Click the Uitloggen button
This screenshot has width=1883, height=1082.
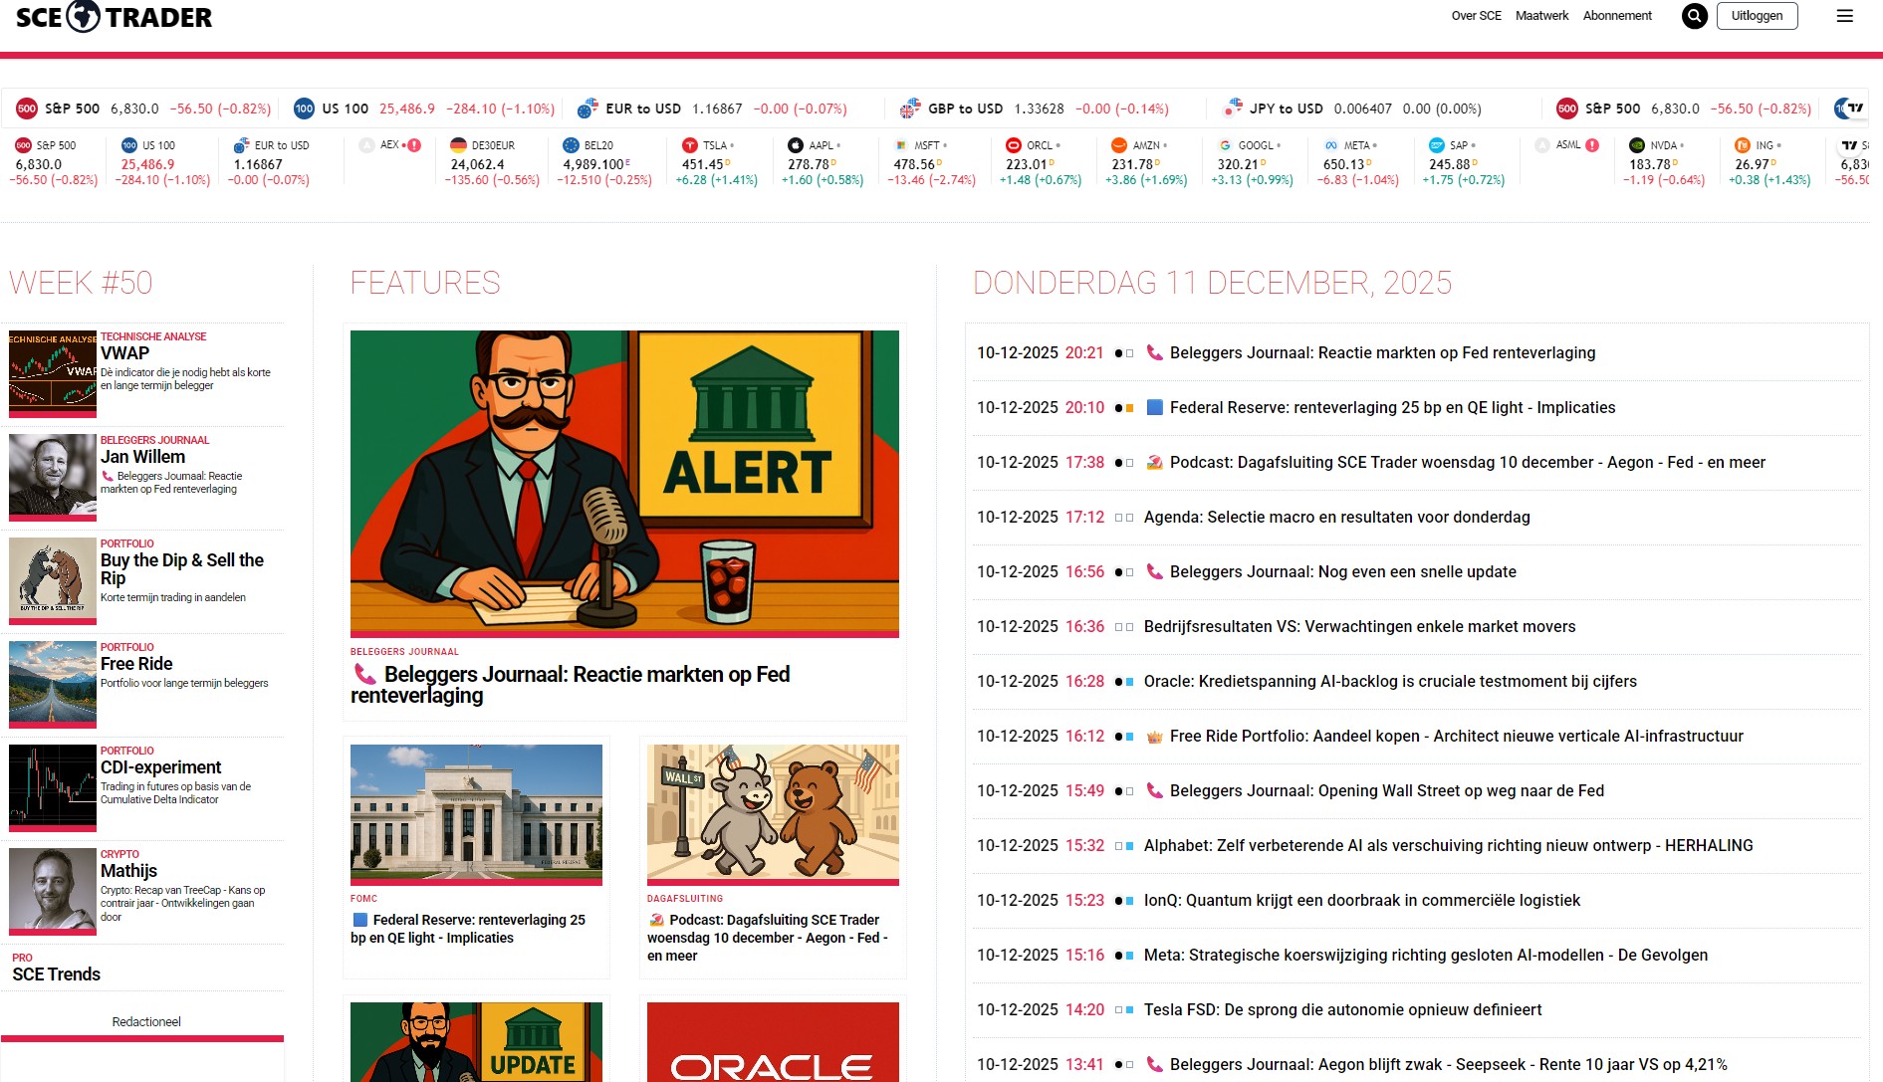(1757, 16)
